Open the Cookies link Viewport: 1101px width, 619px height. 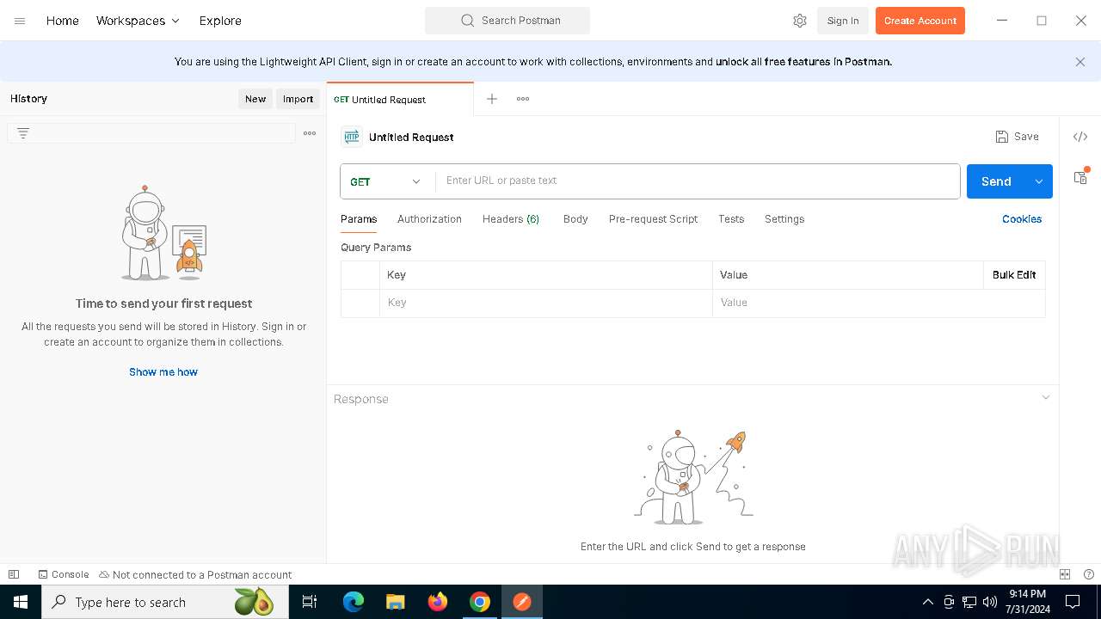[1022, 219]
